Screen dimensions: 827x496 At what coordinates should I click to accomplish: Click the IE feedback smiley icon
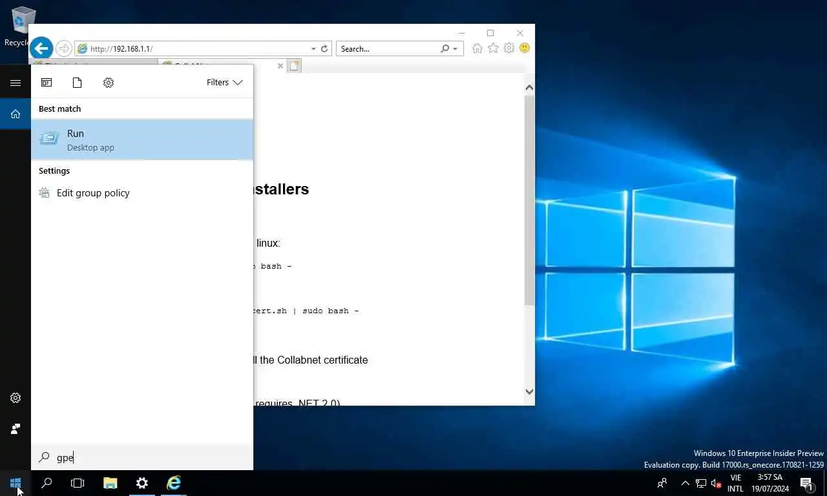(525, 48)
